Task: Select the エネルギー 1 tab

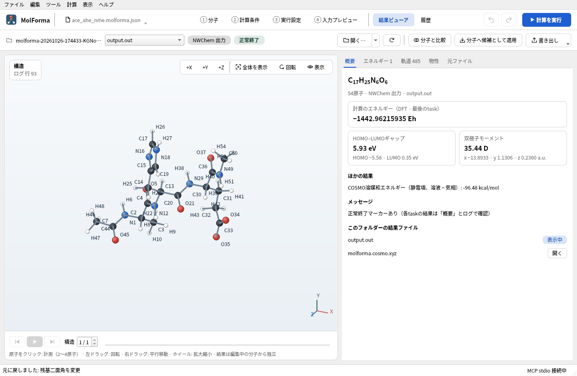Action: (x=378, y=61)
